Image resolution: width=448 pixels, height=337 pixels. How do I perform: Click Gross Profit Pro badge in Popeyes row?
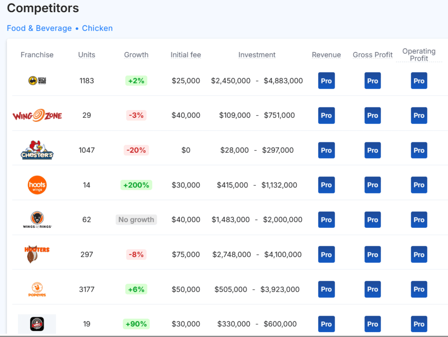click(373, 289)
